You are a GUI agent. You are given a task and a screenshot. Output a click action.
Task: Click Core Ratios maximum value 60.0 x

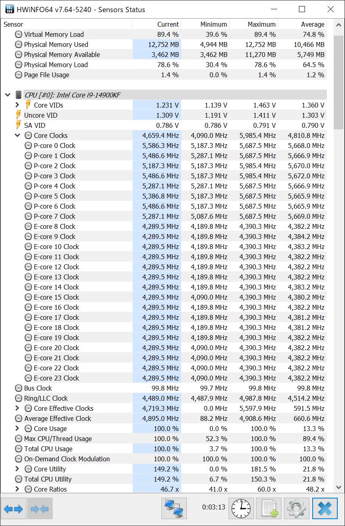tap(266, 489)
